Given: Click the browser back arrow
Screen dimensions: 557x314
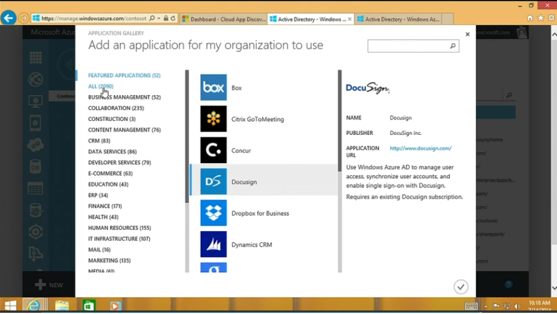Looking at the screenshot, I should [x=9, y=18].
